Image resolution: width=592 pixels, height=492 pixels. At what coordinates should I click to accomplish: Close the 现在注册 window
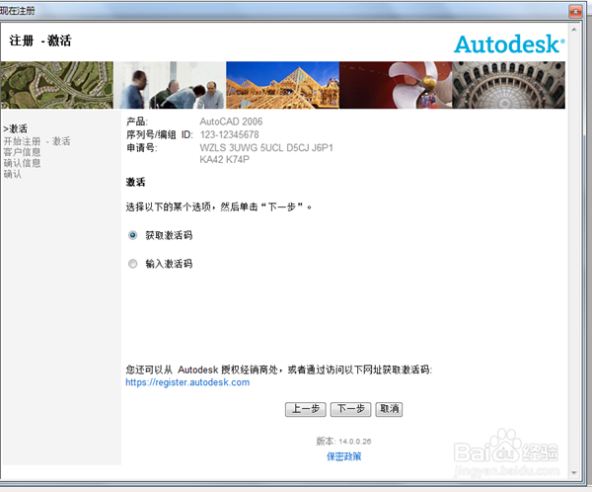click(x=575, y=12)
